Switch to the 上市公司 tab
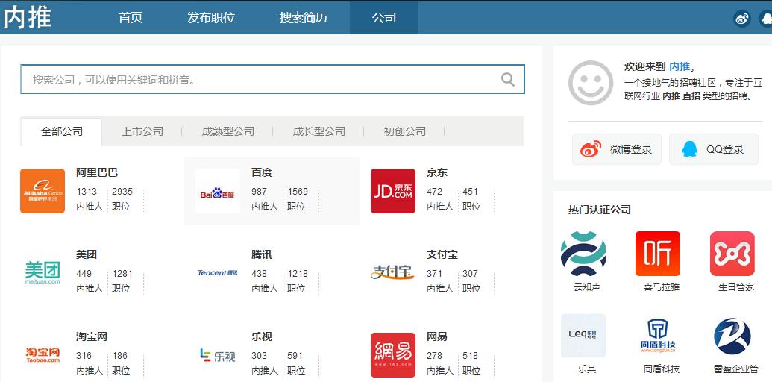Screen dimensions: 772x382 pos(142,131)
